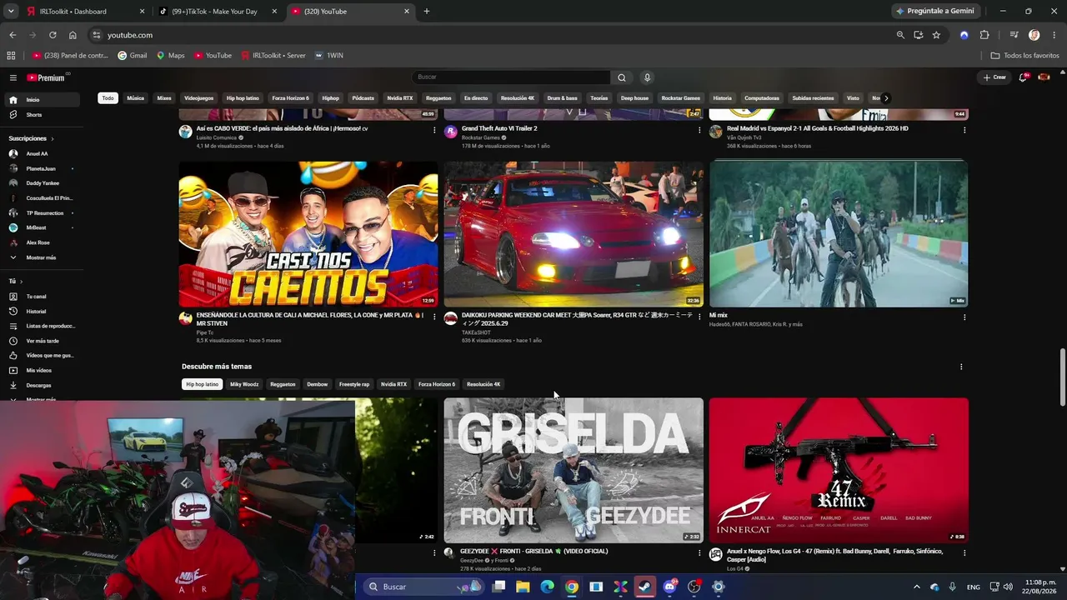Open Microsoft Edge from the taskbar
The image size is (1067, 600).
547,587
